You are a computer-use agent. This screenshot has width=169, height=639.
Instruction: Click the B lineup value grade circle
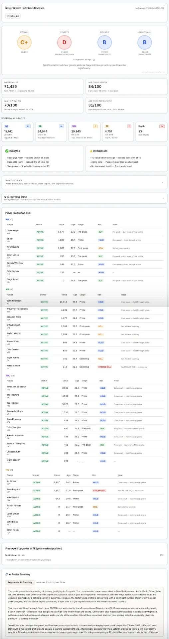(145, 42)
